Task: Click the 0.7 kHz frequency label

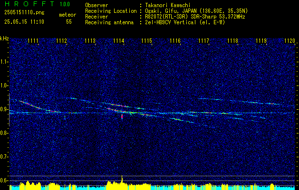Action: pyautogui.click(x=4, y=157)
